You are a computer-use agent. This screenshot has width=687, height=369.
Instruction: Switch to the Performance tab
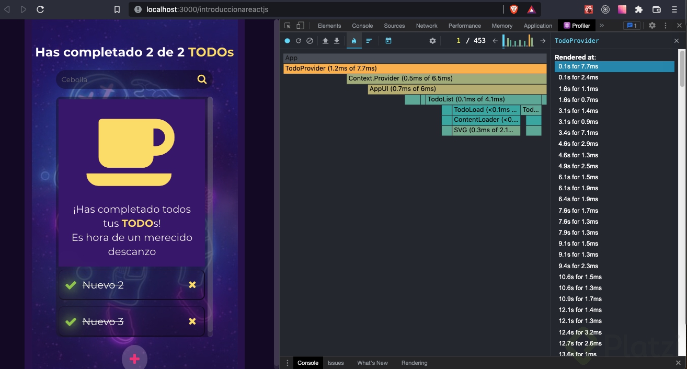pos(465,26)
